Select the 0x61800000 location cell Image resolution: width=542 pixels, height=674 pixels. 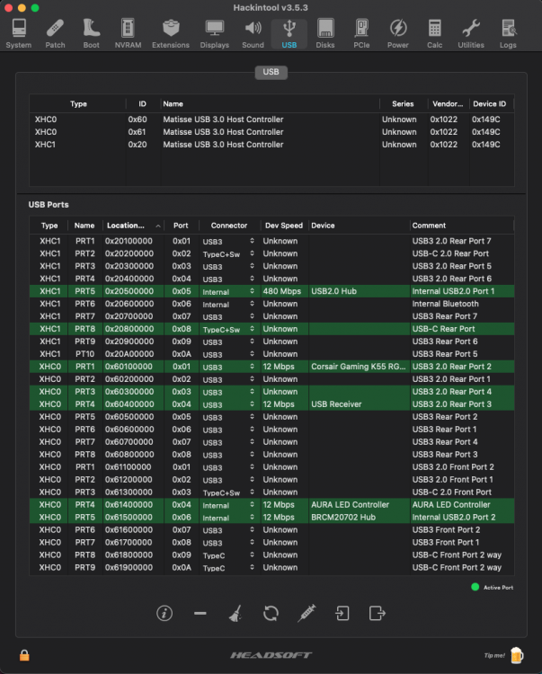[x=129, y=555]
